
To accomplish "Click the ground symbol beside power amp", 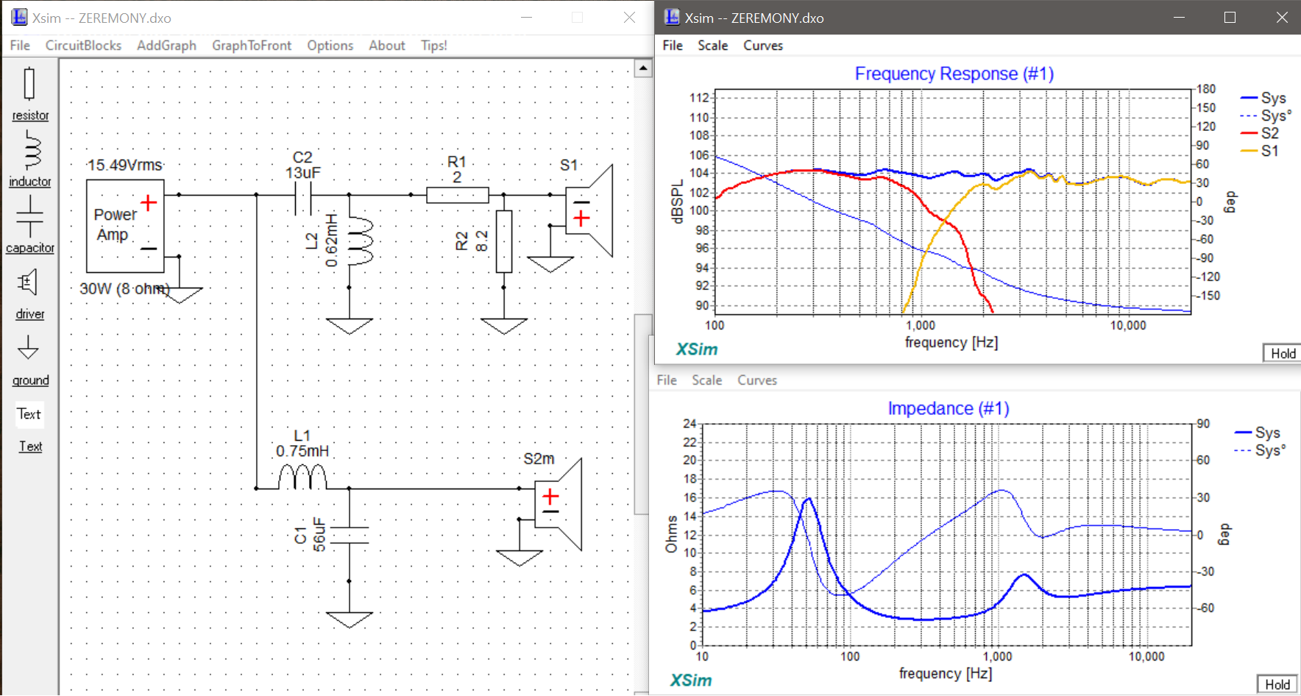I will tap(180, 294).
